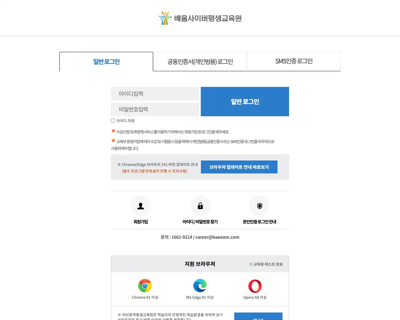
Task: Click the 지원 브라우저 heading
Action: click(200, 264)
